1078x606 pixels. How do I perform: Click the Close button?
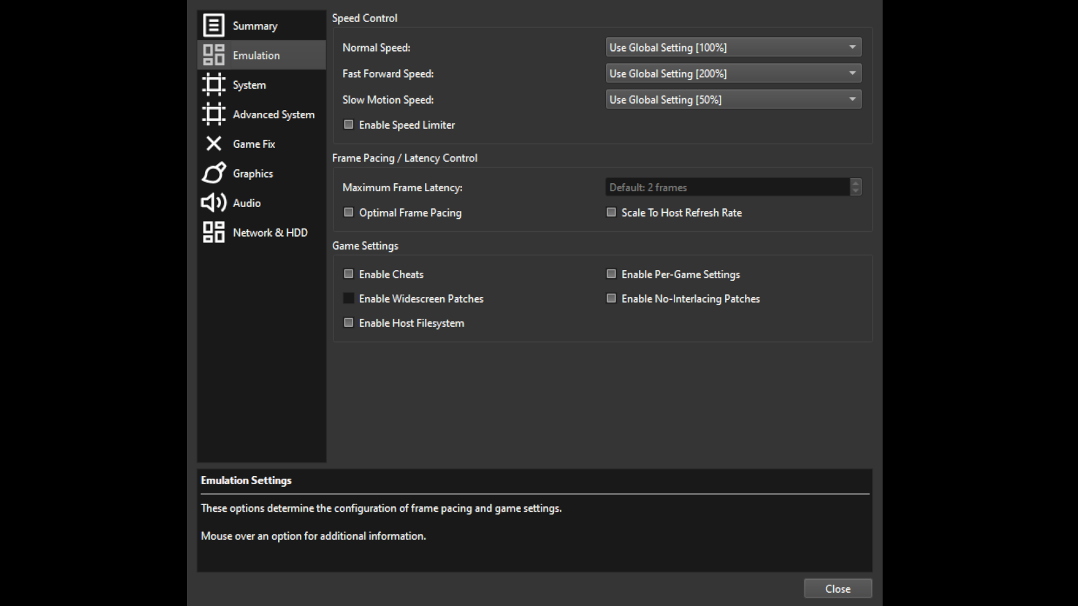pos(838,588)
